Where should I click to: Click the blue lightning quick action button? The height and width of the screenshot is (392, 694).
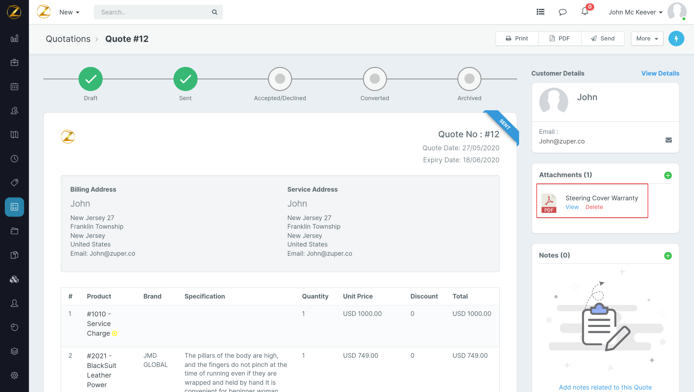coord(676,39)
